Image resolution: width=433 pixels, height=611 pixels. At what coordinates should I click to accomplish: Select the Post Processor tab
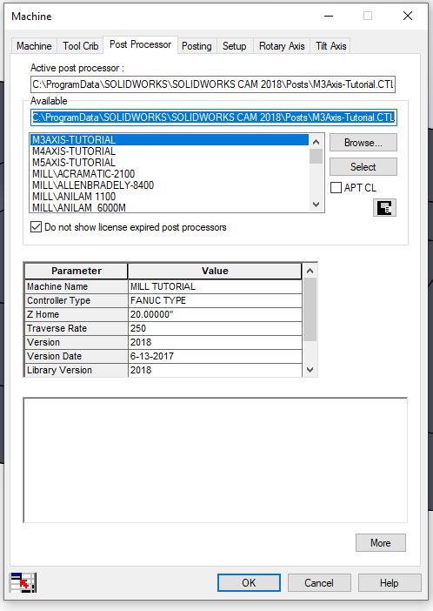coord(140,44)
